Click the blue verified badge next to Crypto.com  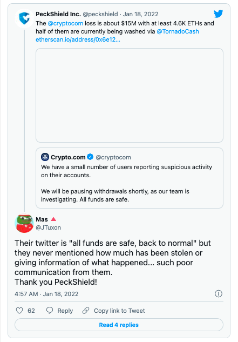tap(90, 157)
